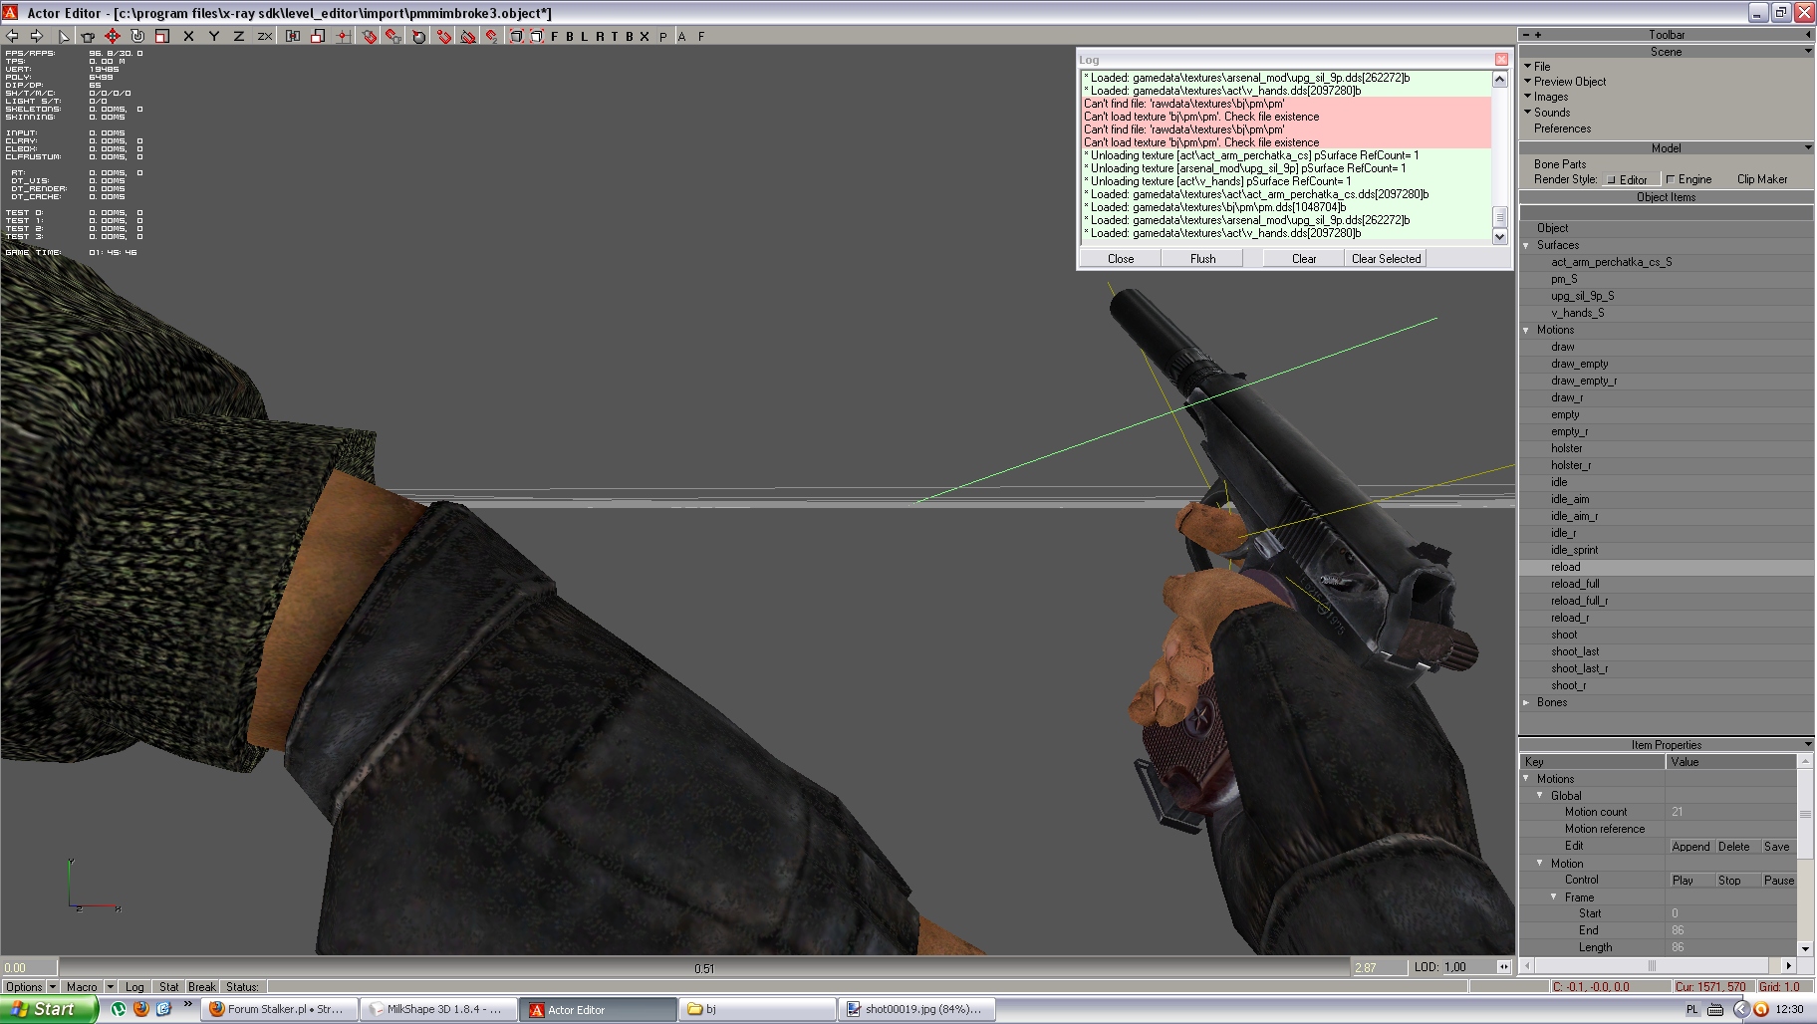The image size is (1817, 1024).
Task: Toggle the X axis constraint
Action: [188, 36]
